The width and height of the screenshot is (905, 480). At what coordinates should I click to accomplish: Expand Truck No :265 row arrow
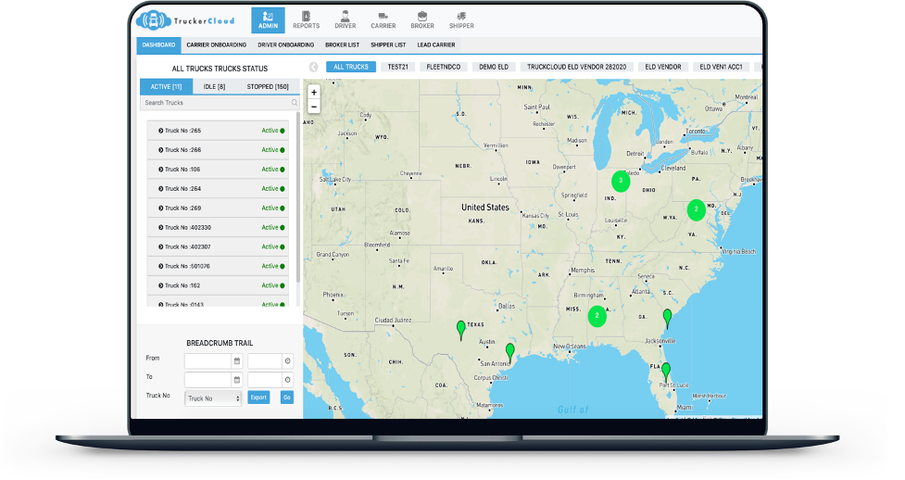click(x=160, y=131)
